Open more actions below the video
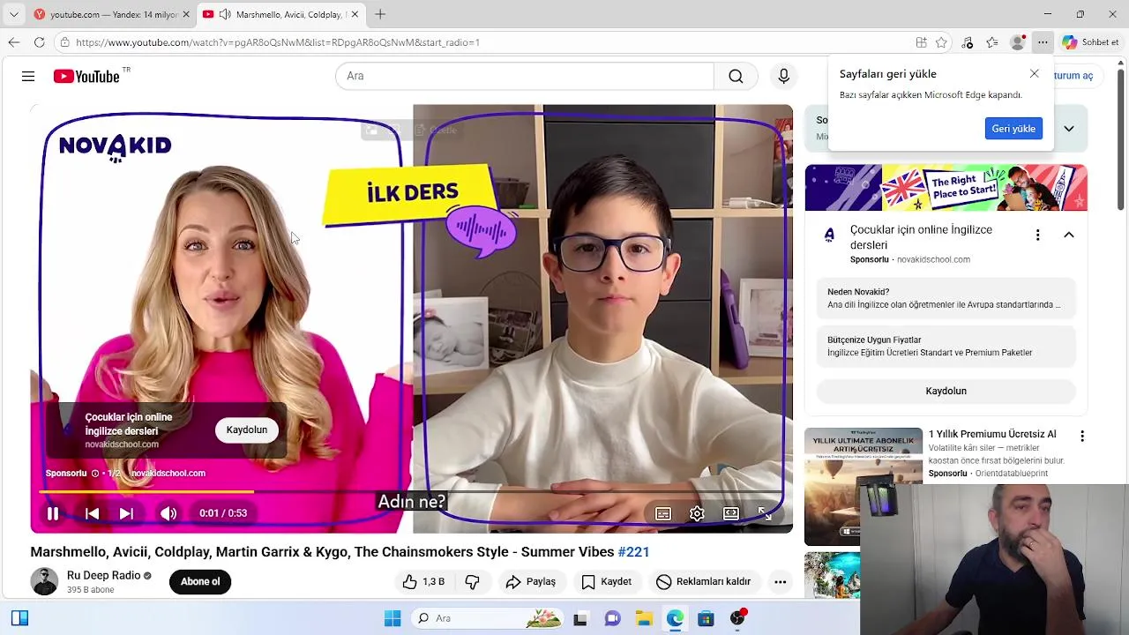Viewport: 1129px width, 635px height. [x=780, y=582]
